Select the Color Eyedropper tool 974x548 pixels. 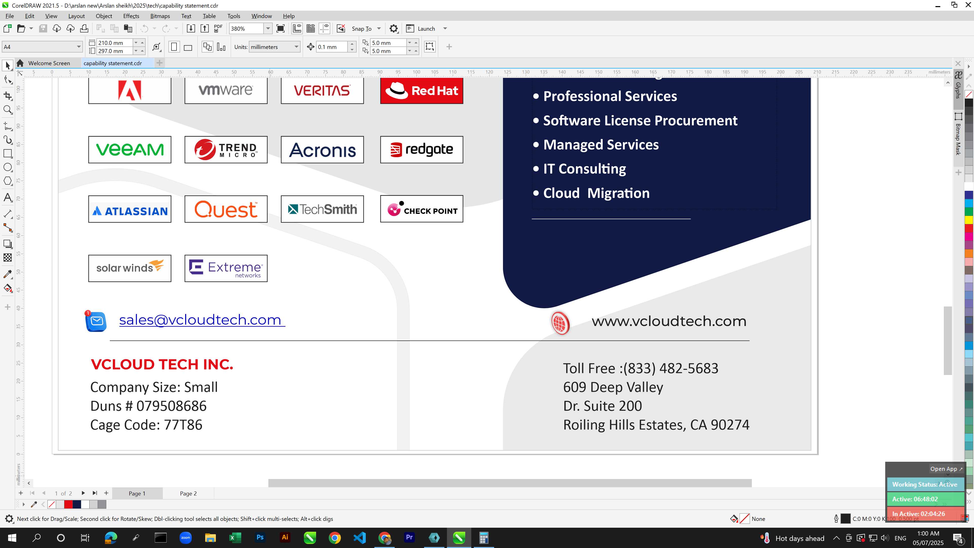(8, 274)
